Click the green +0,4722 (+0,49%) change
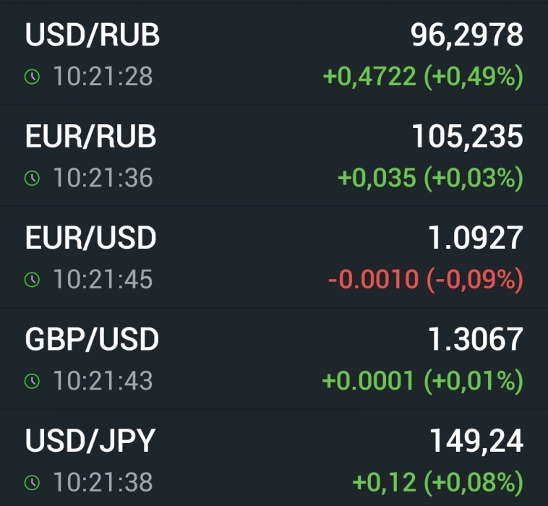 pyautogui.click(x=423, y=77)
